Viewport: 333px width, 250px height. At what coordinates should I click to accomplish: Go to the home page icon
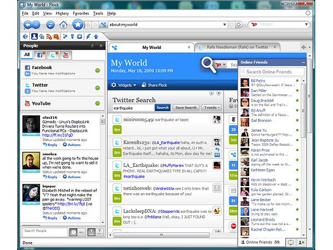click(x=63, y=25)
